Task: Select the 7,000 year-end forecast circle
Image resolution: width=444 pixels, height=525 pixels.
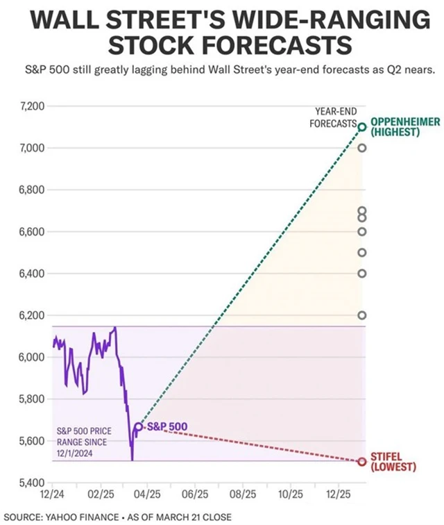Action: coord(361,148)
